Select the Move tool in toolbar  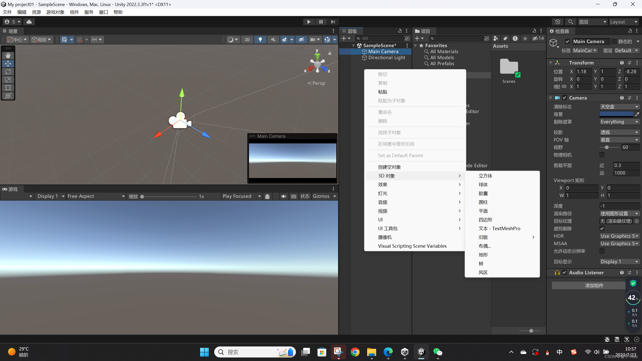(x=8, y=63)
